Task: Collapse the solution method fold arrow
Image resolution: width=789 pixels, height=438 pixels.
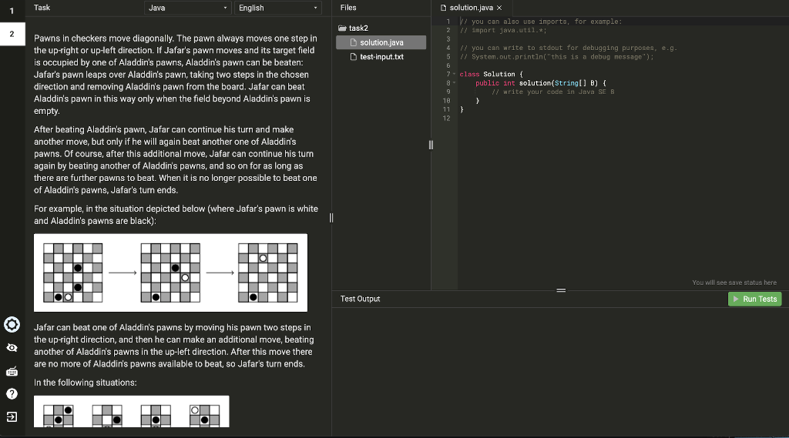Action: pyautogui.click(x=454, y=83)
